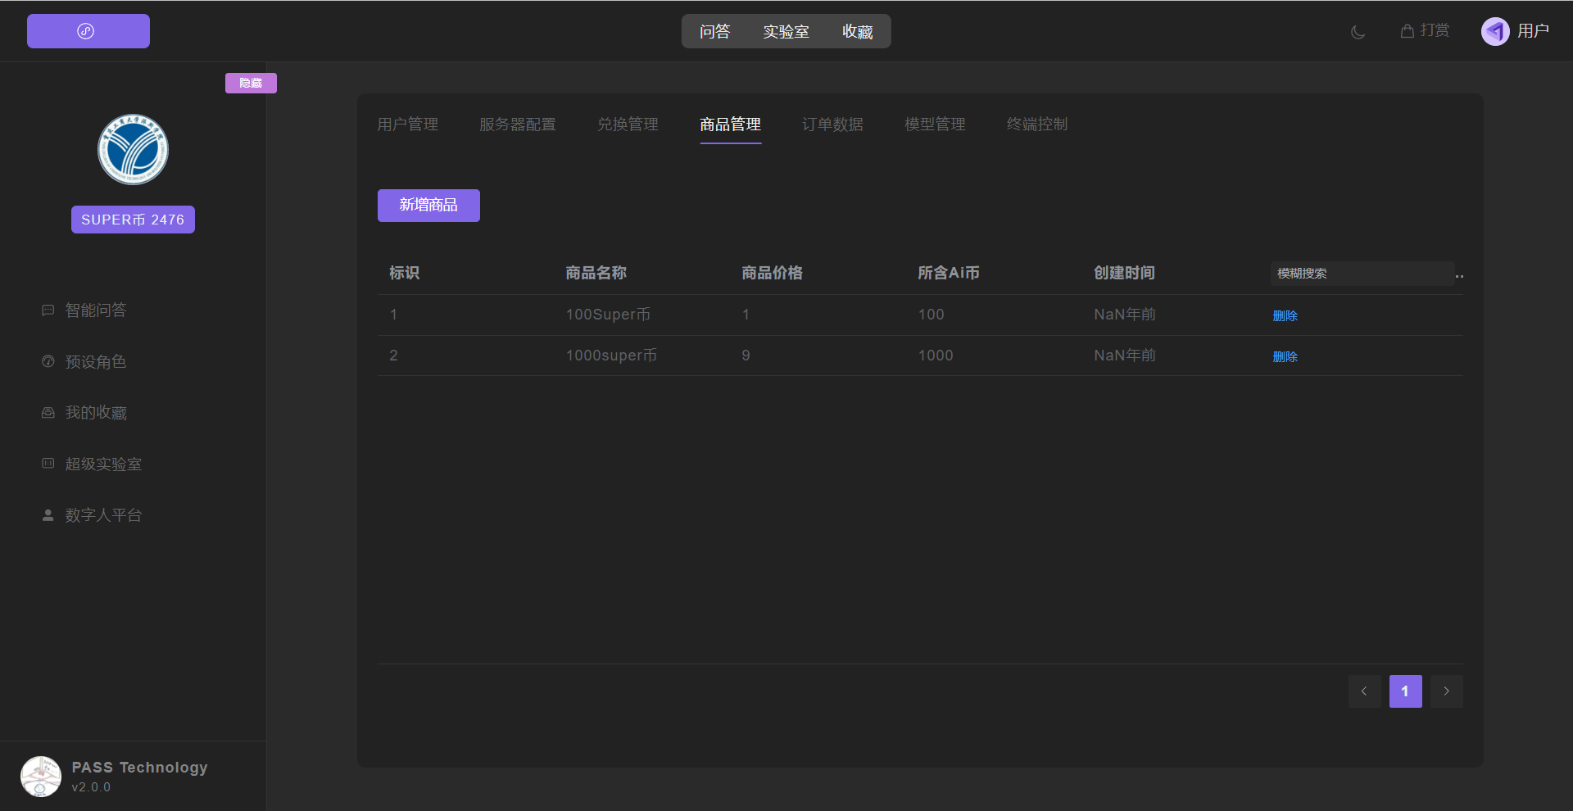Open 预设角色 in sidebar
Screen dimensions: 1573x811
tap(95, 362)
